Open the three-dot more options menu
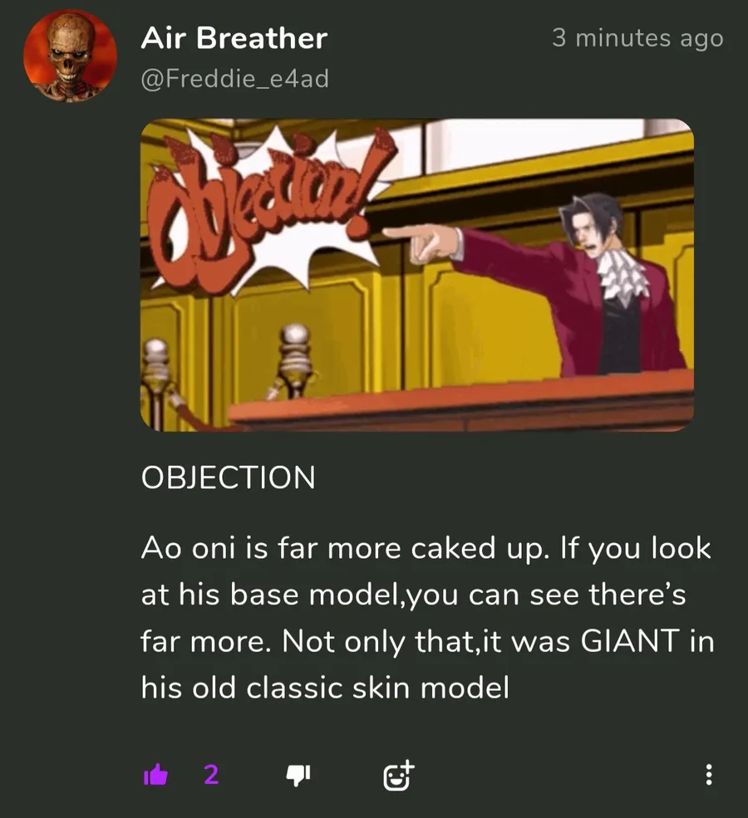 [708, 775]
